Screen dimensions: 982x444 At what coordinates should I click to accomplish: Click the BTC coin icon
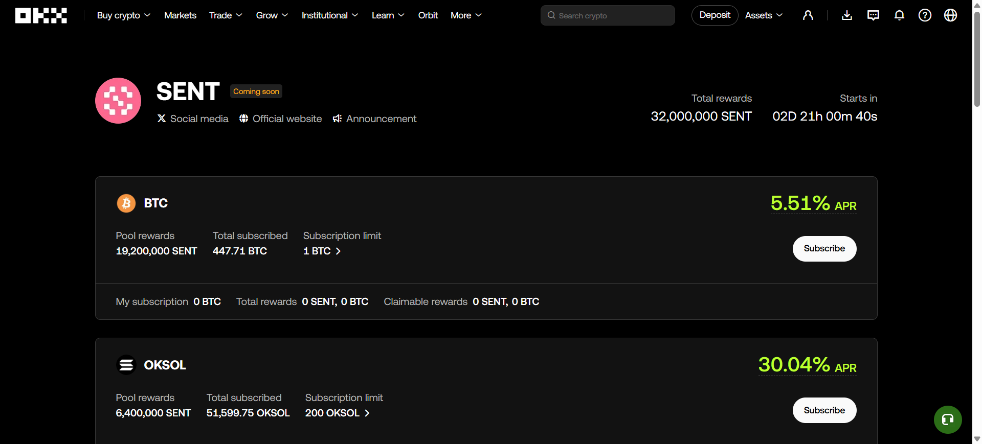click(126, 203)
